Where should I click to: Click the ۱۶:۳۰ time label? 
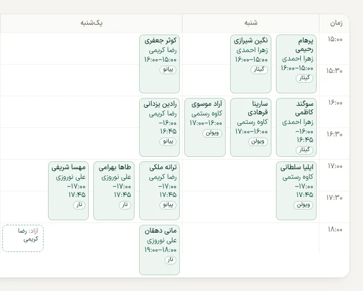[x=334, y=134]
